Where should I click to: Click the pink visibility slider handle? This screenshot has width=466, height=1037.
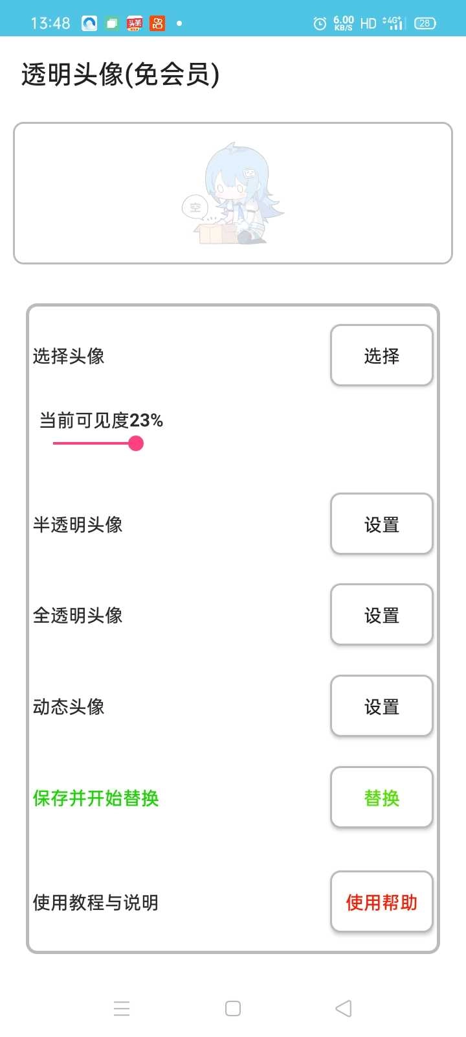pos(136,443)
